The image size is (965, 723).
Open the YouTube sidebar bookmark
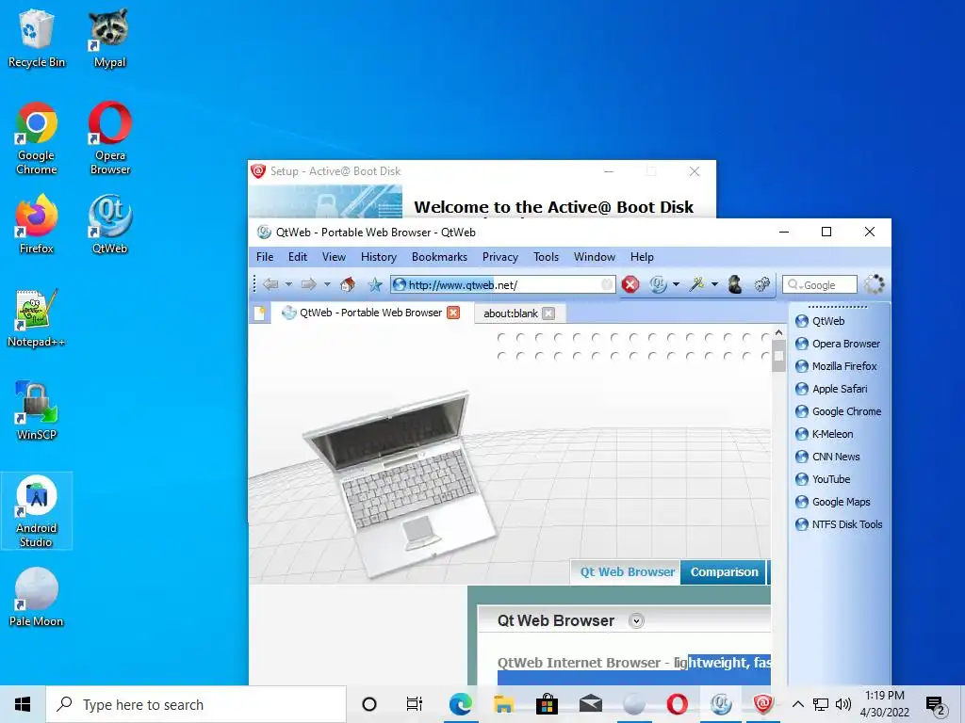pyautogui.click(x=822, y=479)
